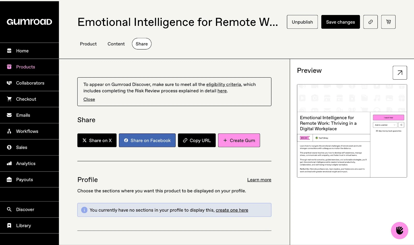Open the eligibility criteria link
Viewport: 414px width, 245px height.
coord(224,84)
